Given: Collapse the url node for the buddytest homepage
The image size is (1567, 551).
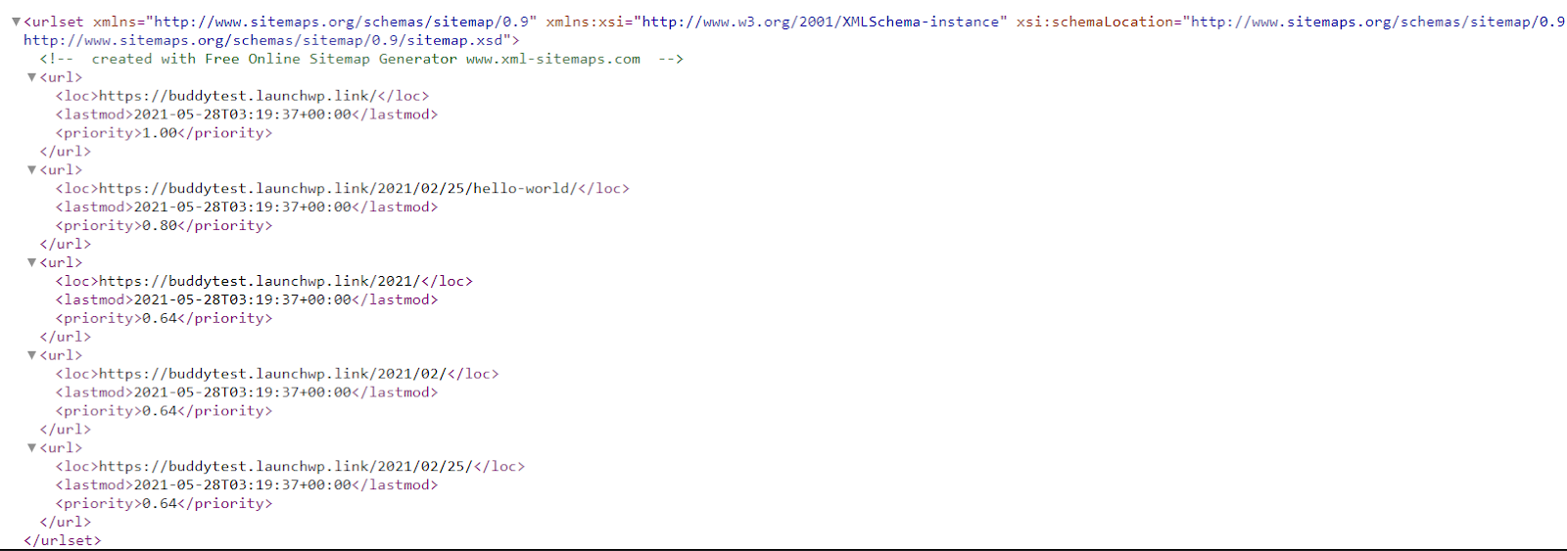Looking at the screenshot, I should 31,77.
